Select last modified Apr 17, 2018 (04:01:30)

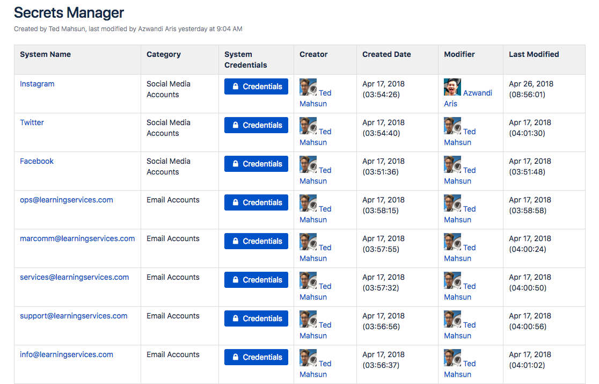pyautogui.click(x=530, y=128)
